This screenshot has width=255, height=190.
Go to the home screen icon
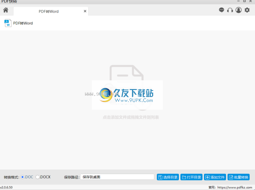[6, 10]
